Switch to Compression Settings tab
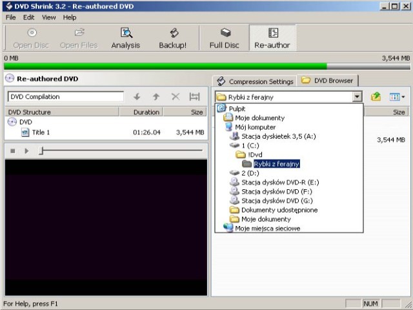The width and height of the screenshot is (413, 310). point(255,81)
